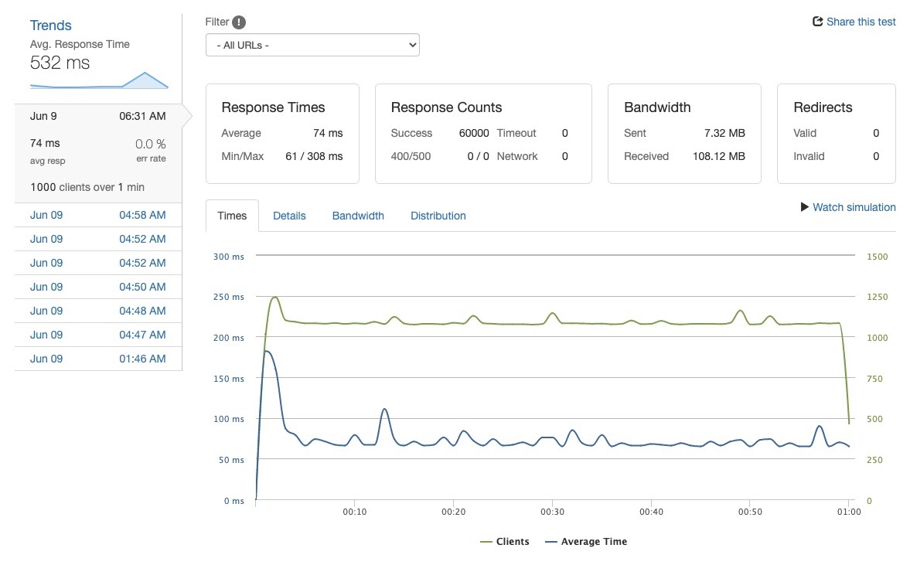Click the Response Counts card heading
910x565 pixels.
[x=446, y=107]
